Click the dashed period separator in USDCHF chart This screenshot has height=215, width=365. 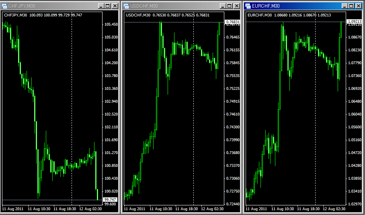pos(194,120)
